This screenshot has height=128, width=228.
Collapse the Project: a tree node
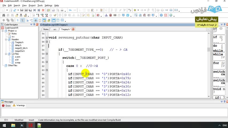(3, 31)
